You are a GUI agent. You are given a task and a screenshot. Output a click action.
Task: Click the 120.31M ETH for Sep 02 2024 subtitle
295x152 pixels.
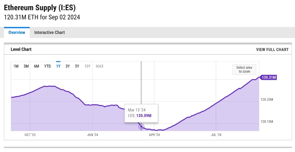pos(42,17)
